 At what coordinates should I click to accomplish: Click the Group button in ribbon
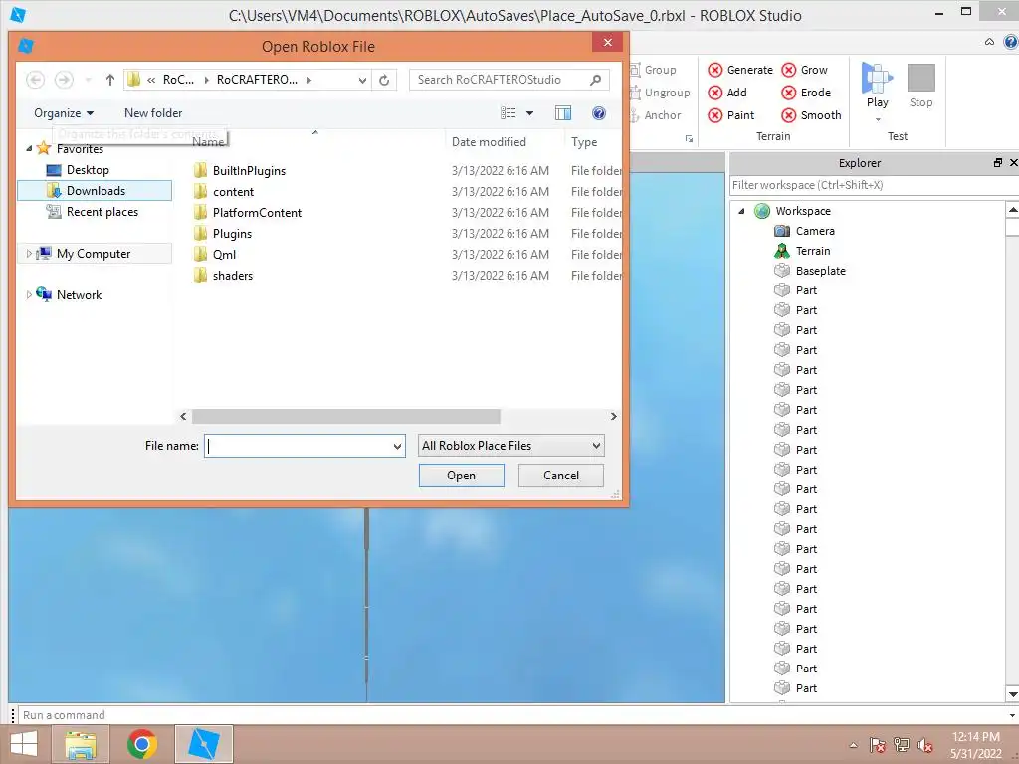[x=653, y=70]
